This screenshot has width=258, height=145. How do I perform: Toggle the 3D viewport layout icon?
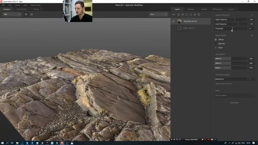26,14
